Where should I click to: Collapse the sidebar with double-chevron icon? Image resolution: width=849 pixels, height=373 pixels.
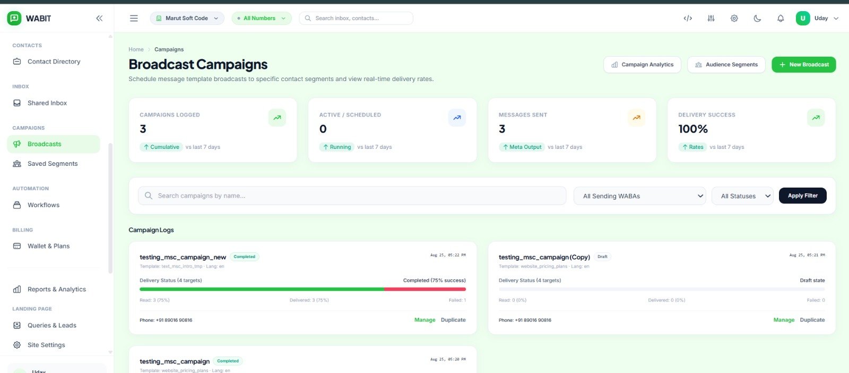(x=99, y=19)
